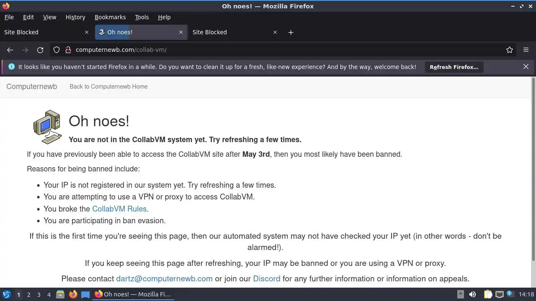Open the View menu
The height and width of the screenshot is (301, 536).
pyautogui.click(x=49, y=17)
